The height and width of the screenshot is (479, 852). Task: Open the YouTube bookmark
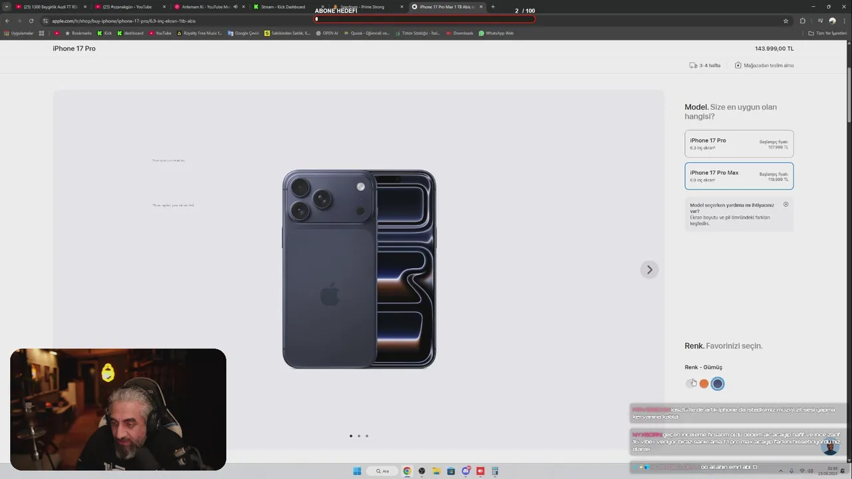160,33
